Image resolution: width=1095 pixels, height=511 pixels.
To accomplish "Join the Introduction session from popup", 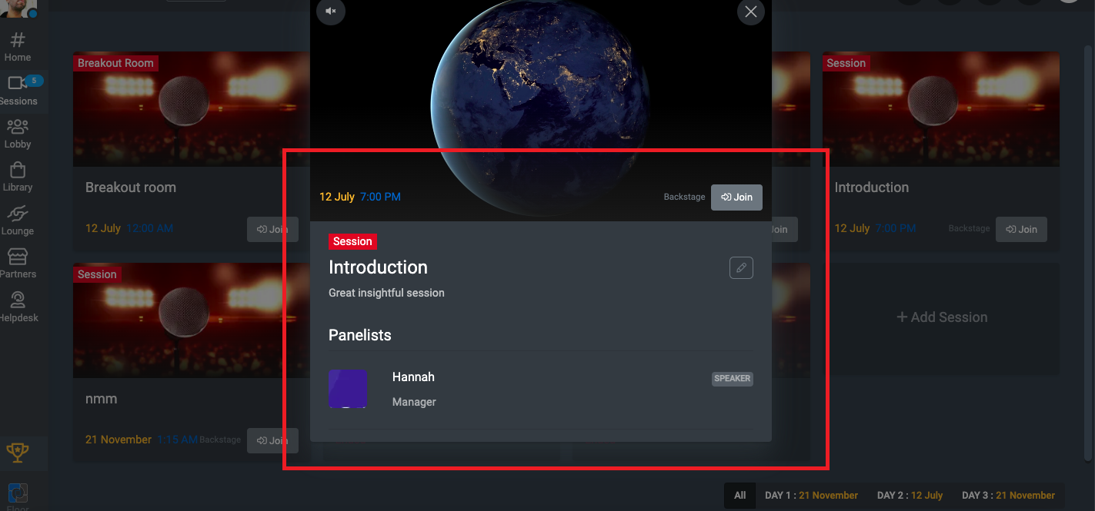I will pyautogui.click(x=736, y=197).
